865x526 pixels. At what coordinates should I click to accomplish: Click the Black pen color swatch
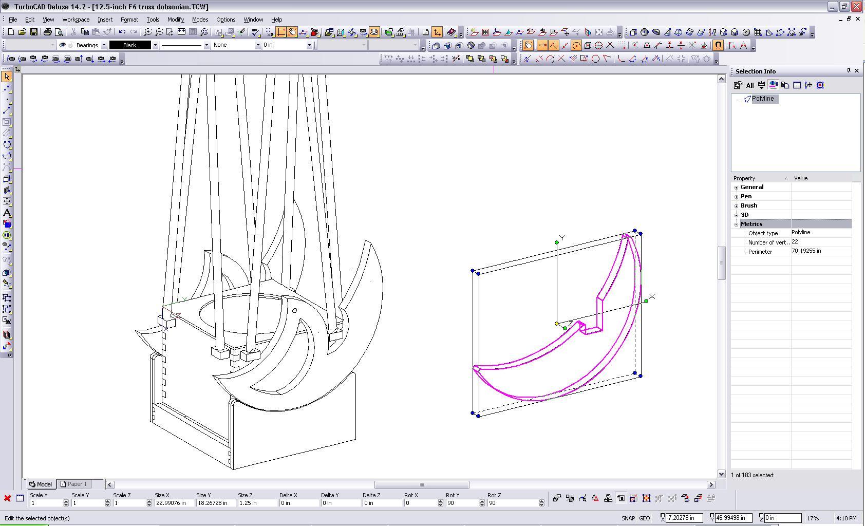(130, 45)
